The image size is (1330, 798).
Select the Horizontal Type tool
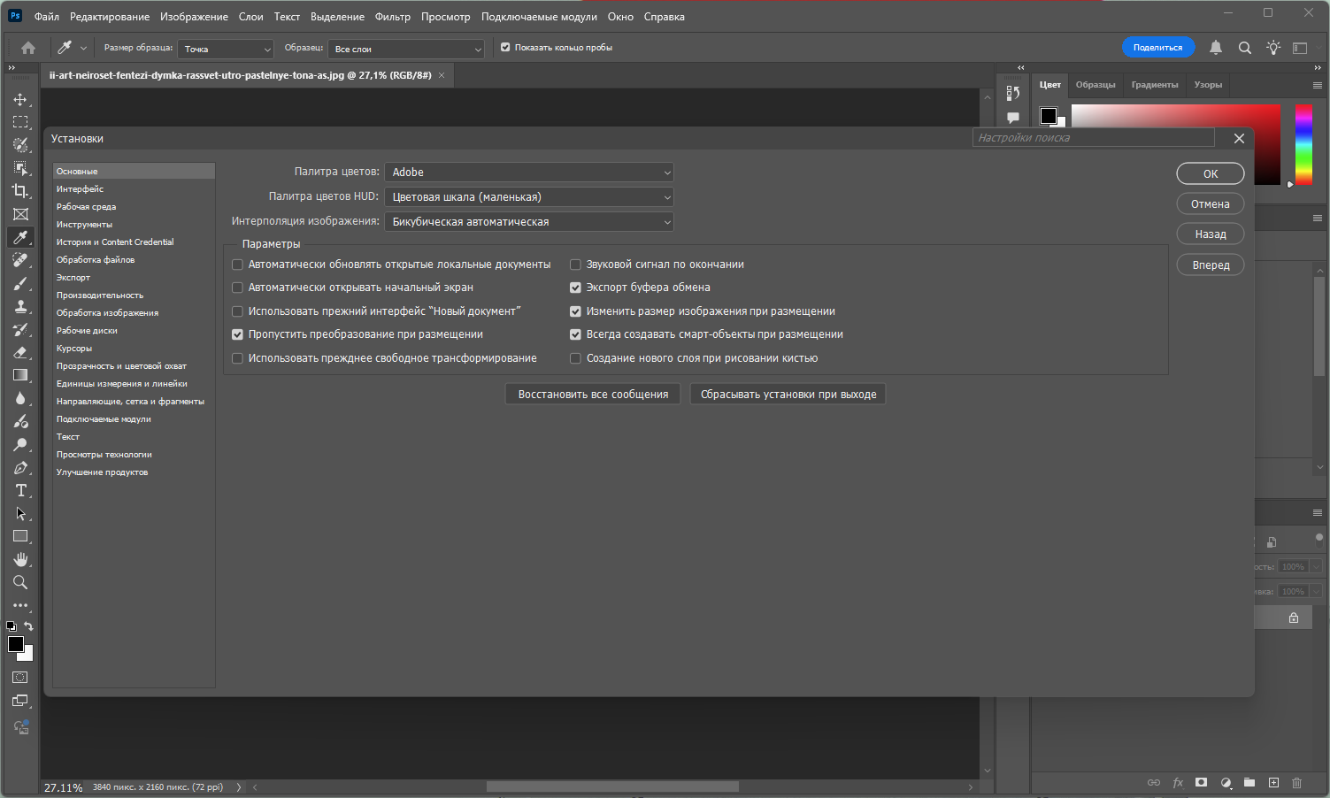coord(20,490)
